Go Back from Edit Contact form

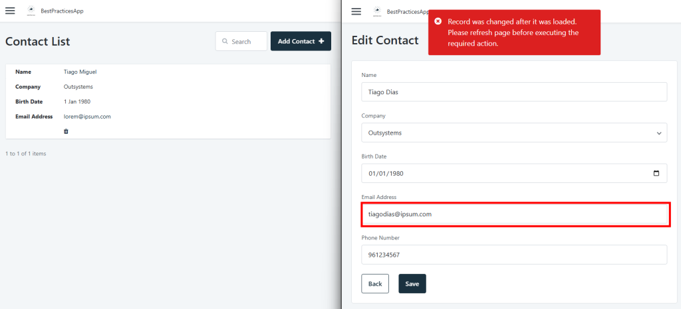click(x=375, y=284)
